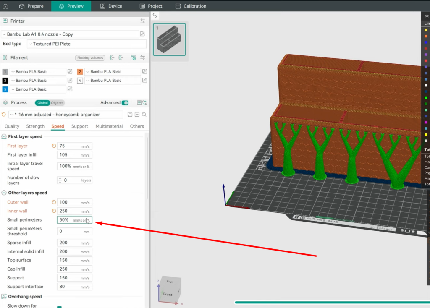Viewport: 430px width, 308px height.
Task: Open the Bed type dropdown
Action: 87,44
